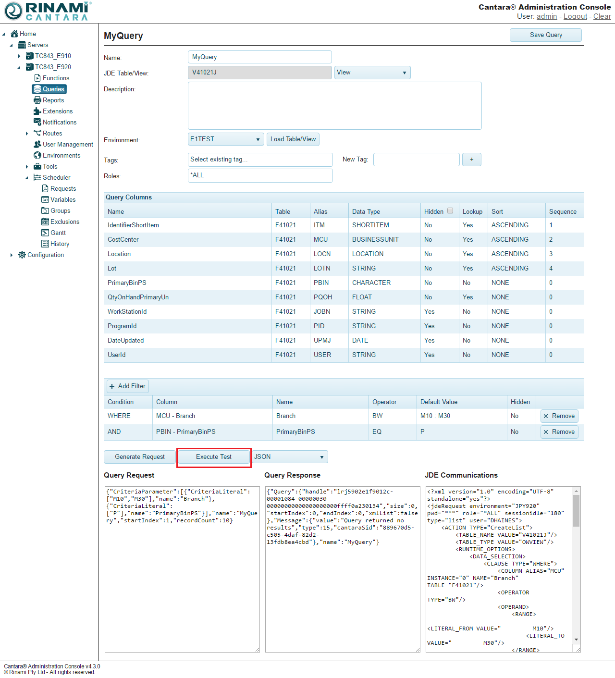
Task: Click the Functions icon in tree
Action: (x=37, y=78)
